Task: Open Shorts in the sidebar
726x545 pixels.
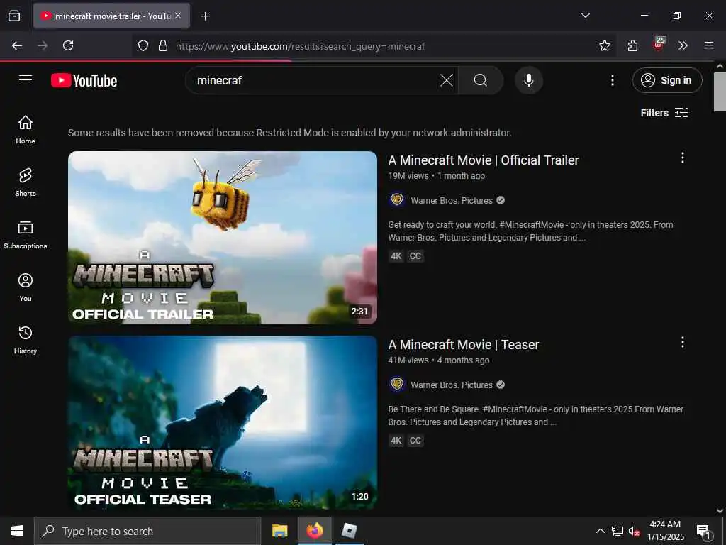Action: click(26, 182)
